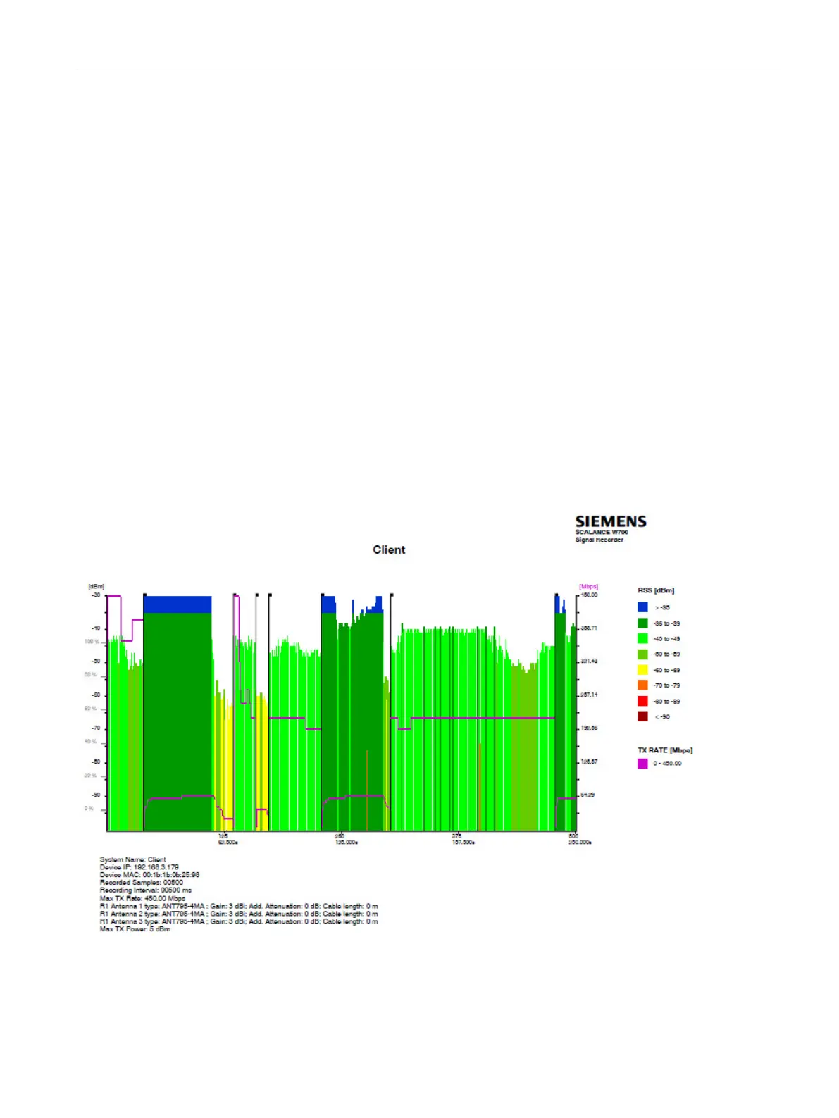Click the 'R1 Antenna 3 type' line

point(239,921)
